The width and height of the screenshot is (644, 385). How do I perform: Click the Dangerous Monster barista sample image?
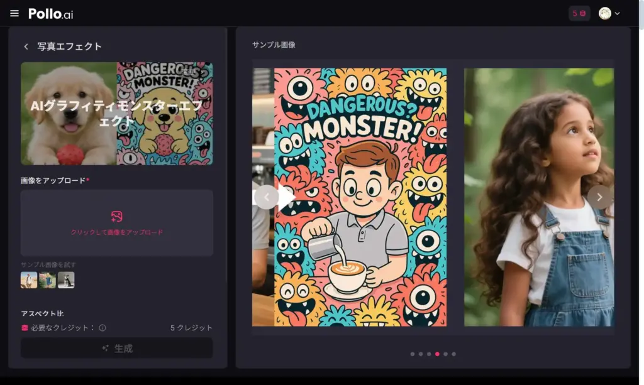pyautogui.click(x=360, y=197)
